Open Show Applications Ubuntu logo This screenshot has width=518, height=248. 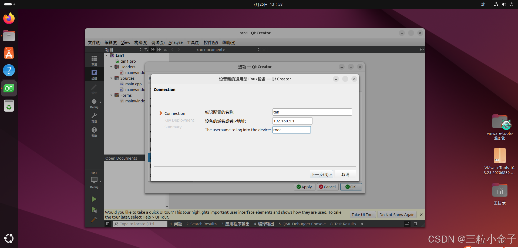(9, 238)
